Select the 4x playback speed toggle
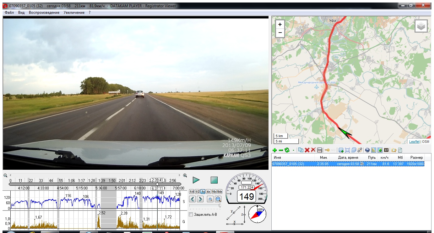The image size is (434, 233). point(208,192)
